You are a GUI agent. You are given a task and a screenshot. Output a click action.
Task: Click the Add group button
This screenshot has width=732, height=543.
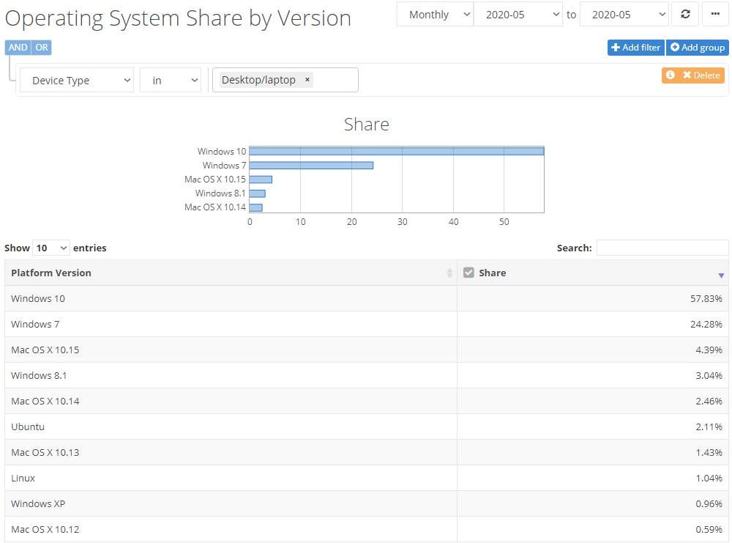click(x=698, y=47)
